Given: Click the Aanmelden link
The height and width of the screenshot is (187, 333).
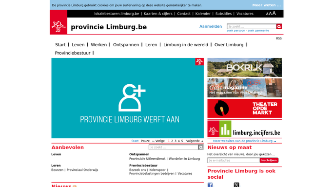Looking at the screenshot, I should click(211, 26).
